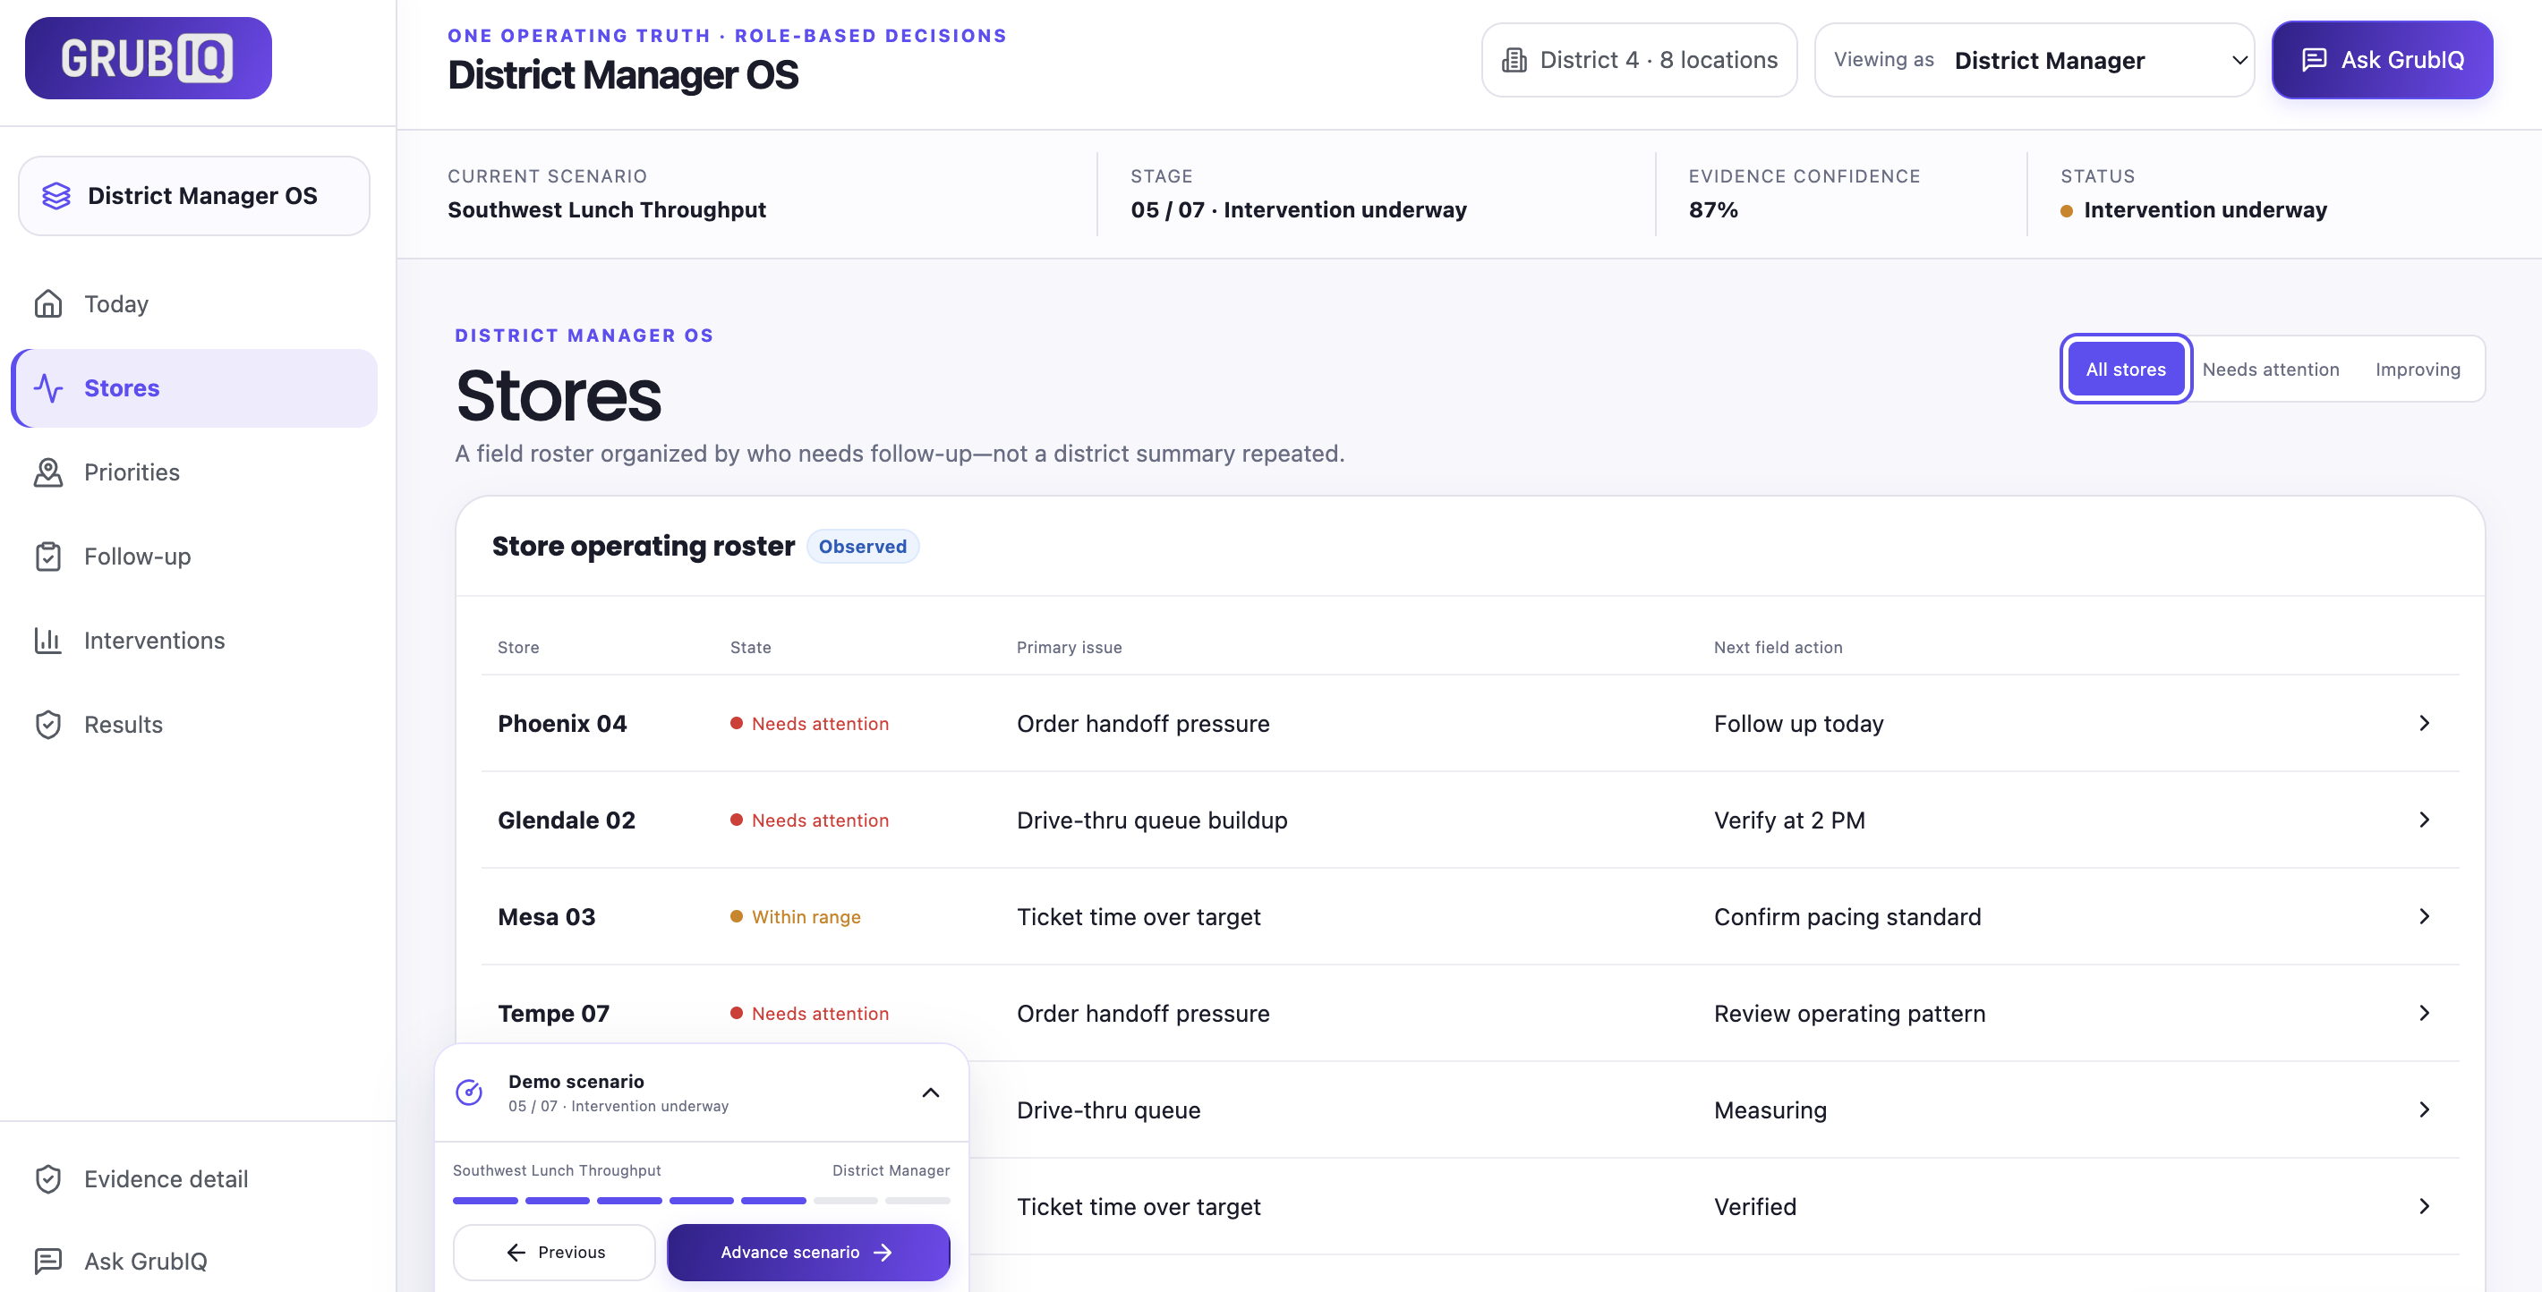Open Results in sidebar

tap(194, 724)
